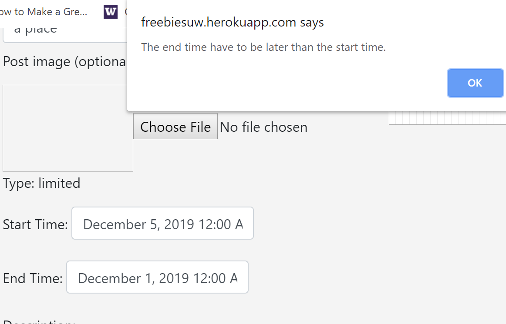The height and width of the screenshot is (324, 506).
Task: Click the "End Time:" text label
Action: coord(33,278)
